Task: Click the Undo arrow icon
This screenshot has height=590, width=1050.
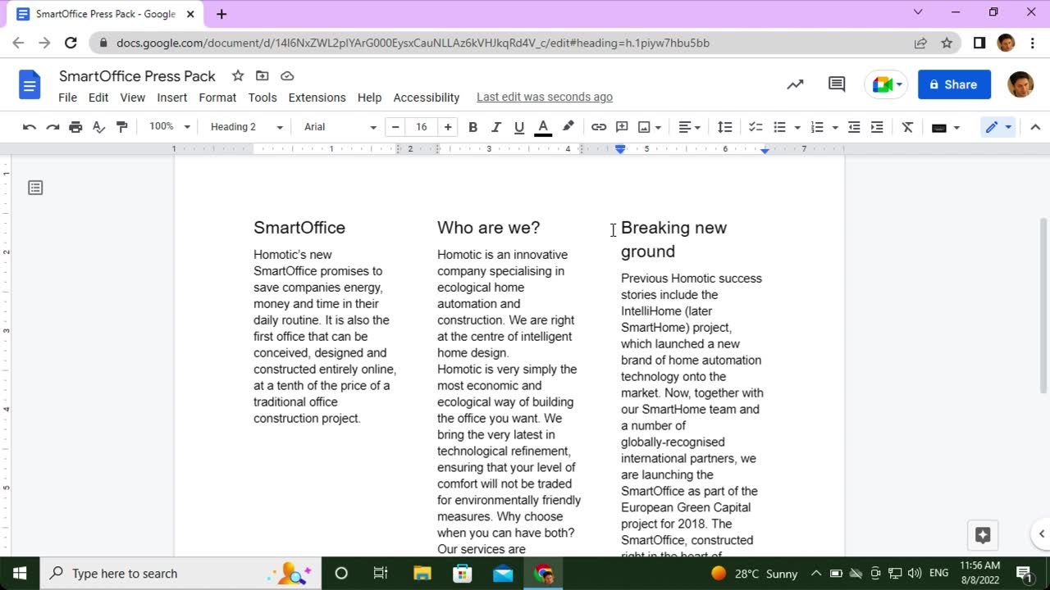Action: pyautogui.click(x=30, y=127)
